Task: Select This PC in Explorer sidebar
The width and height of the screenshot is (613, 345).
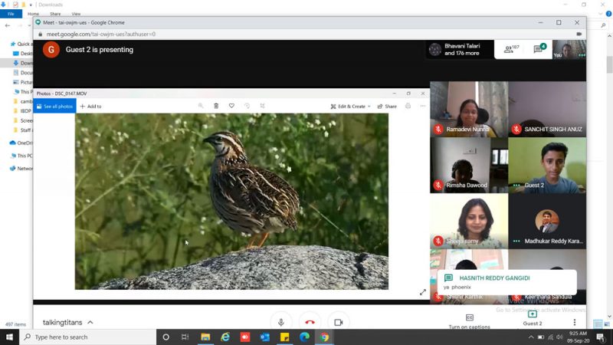Action: [x=22, y=156]
